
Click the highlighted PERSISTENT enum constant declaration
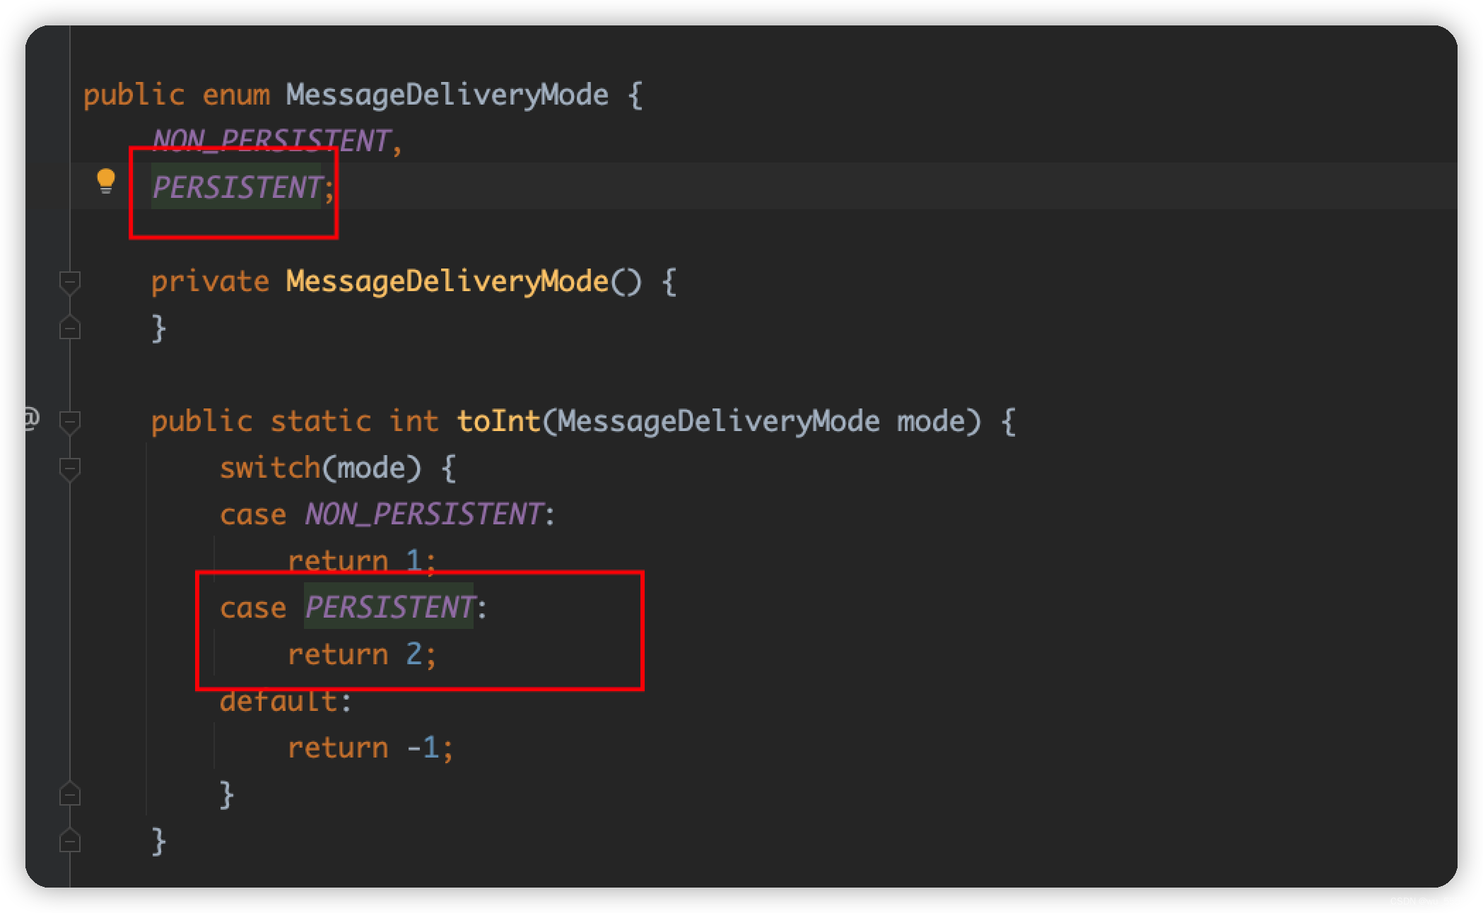pyautogui.click(x=237, y=187)
